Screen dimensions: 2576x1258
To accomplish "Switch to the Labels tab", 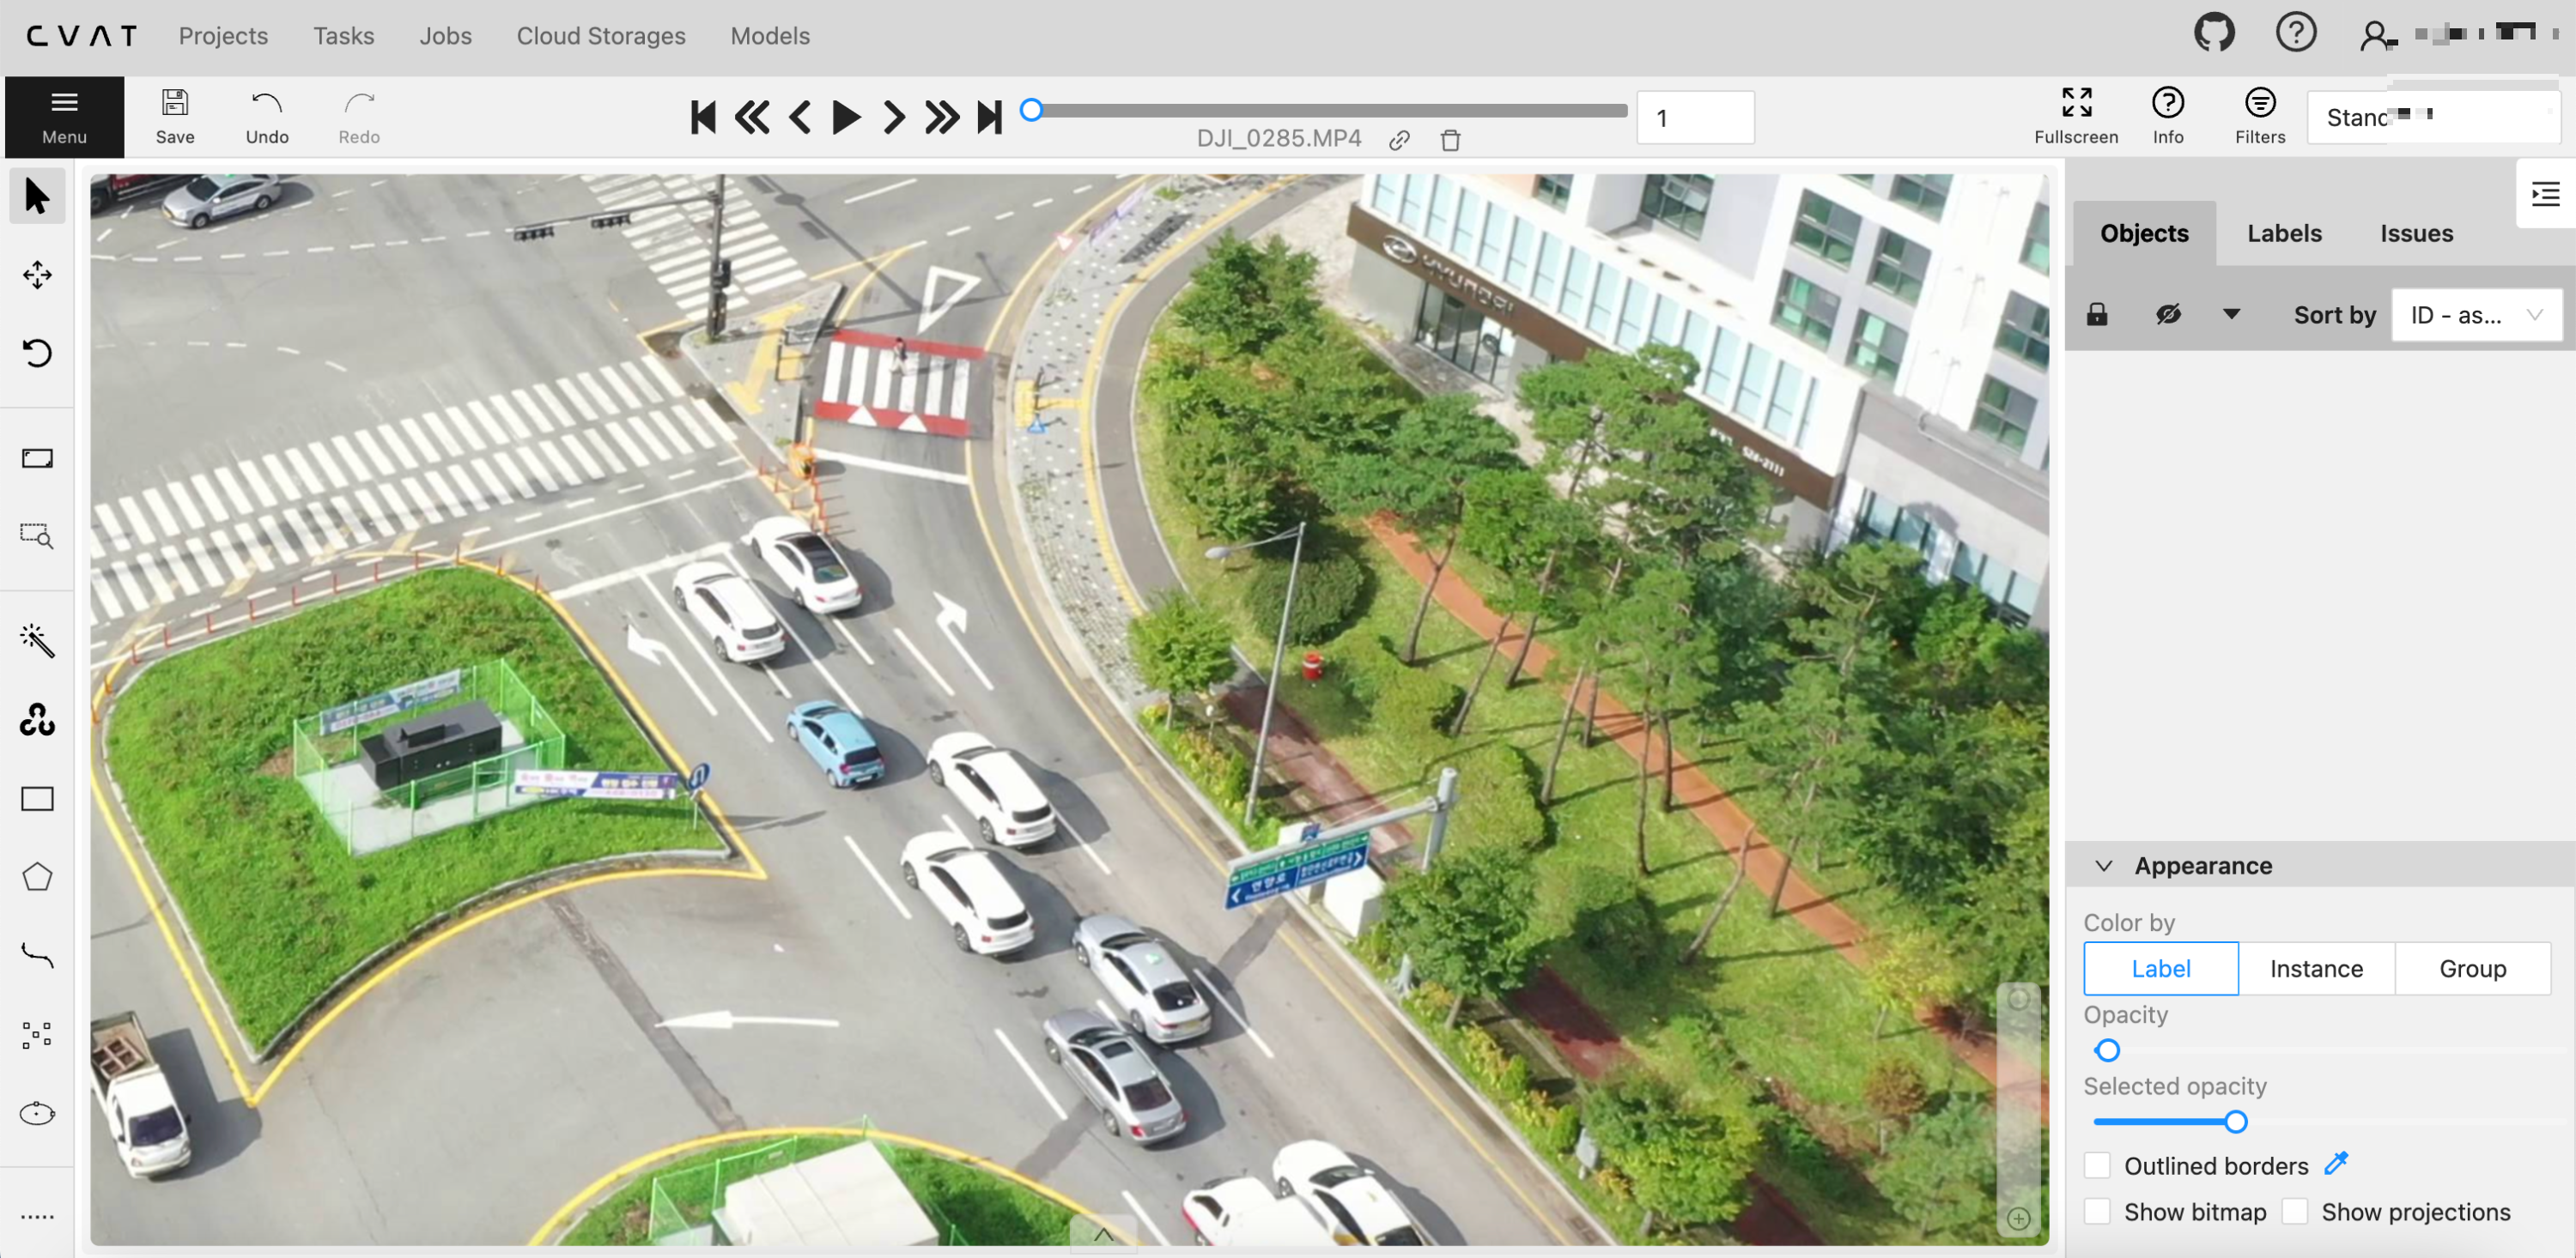I will pyautogui.click(x=2284, y=233).
